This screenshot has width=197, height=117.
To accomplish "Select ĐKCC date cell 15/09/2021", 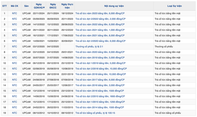I will (53, 41).
